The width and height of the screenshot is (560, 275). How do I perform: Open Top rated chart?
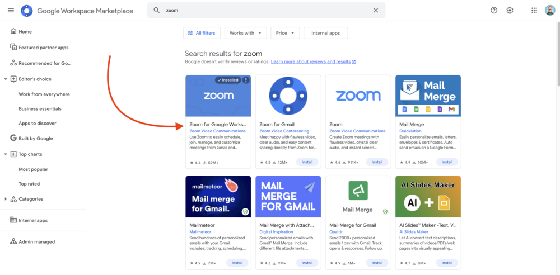[29, 184]
